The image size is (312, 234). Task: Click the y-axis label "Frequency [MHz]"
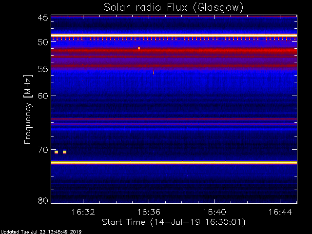click(x=28, y=109)
